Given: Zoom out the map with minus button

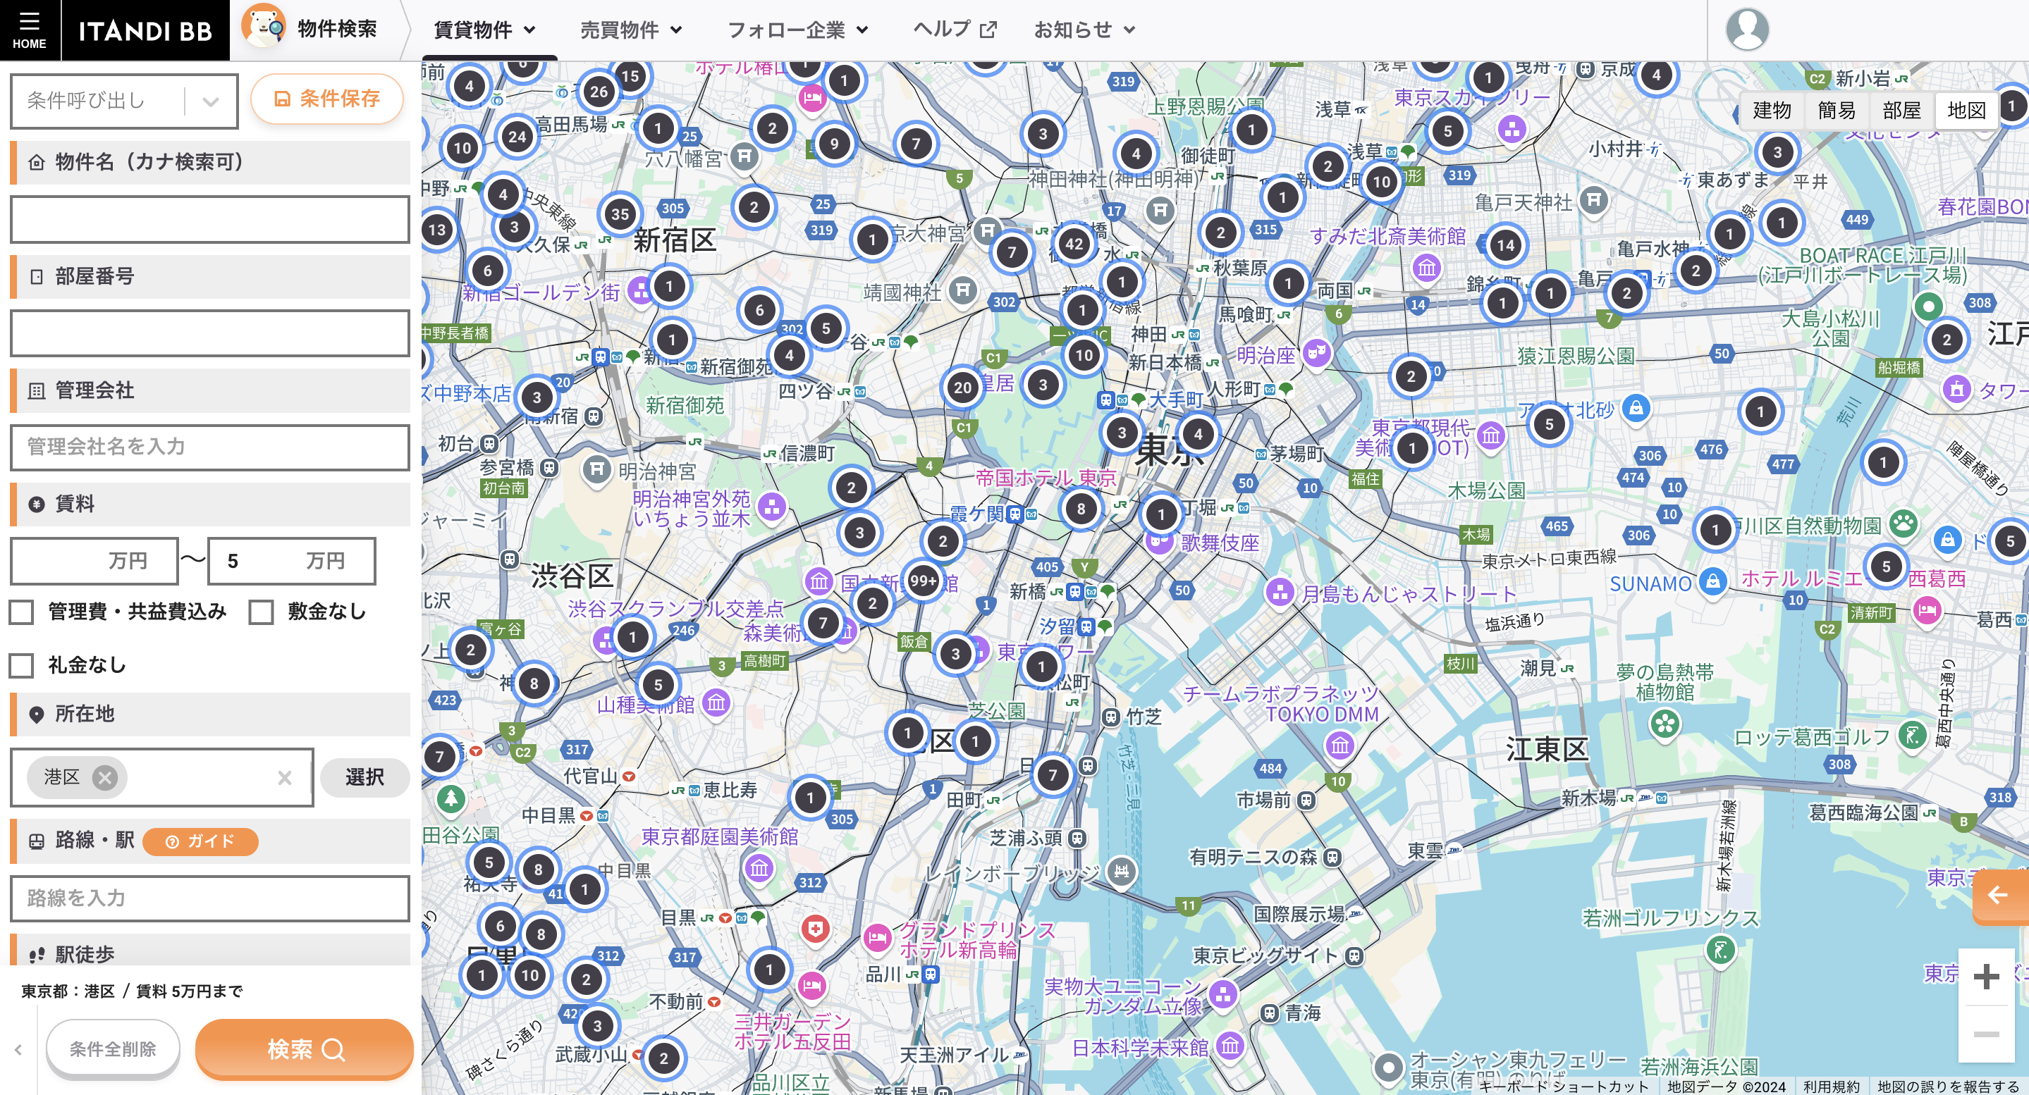Looking at the screenshot, I should point(1986,1034).
